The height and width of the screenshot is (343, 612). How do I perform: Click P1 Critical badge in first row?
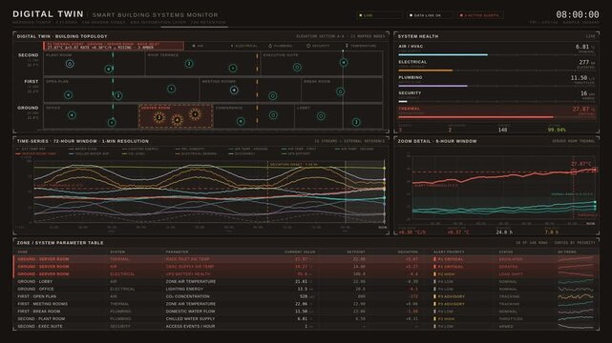click(449, 259)
